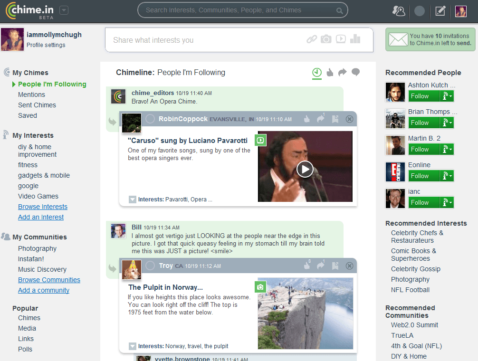Click the Add a community link
Viewport: 478px width, 361px height.
[x=44, y=290]
